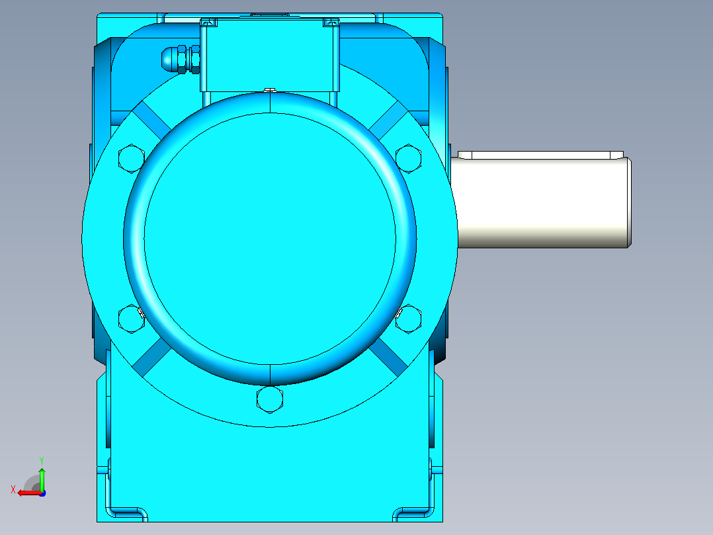The width and height of the screenshot is (713, 535).
Task: Select the round motor end cover face
Action: pyautogui.click(x=270, y=238)
